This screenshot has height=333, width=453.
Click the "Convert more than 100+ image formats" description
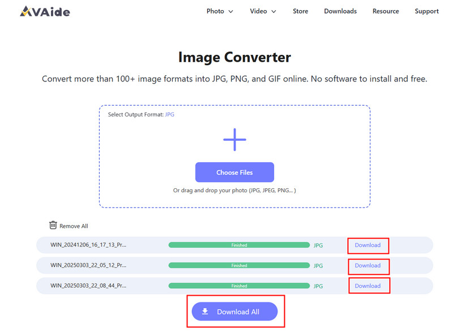pyautogui.click(x=234, y=79)
